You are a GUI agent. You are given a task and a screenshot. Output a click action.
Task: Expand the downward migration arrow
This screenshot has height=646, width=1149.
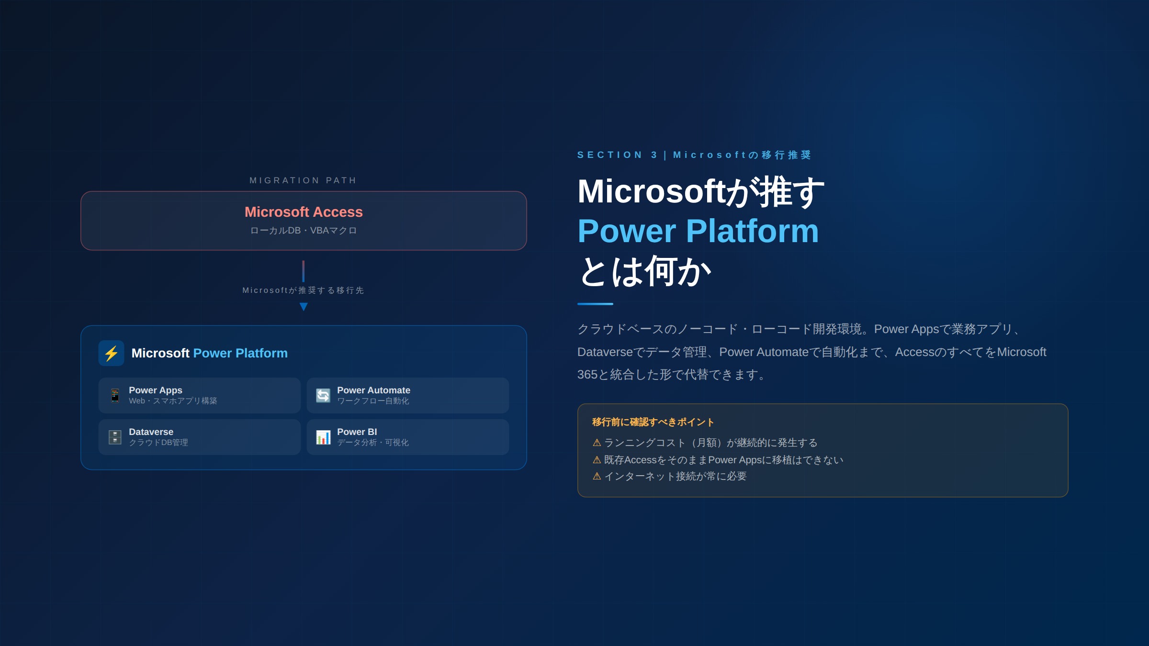(x=303, y=305)
